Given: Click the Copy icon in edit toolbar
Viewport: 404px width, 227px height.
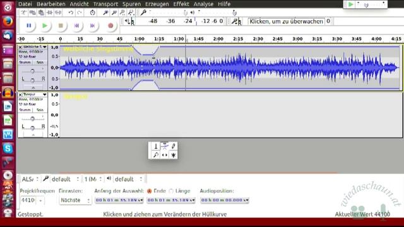Looking at the screenshot, I should [x=32, y=13].
